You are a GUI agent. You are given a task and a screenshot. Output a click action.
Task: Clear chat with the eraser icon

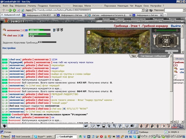click(x=93, y=126)
